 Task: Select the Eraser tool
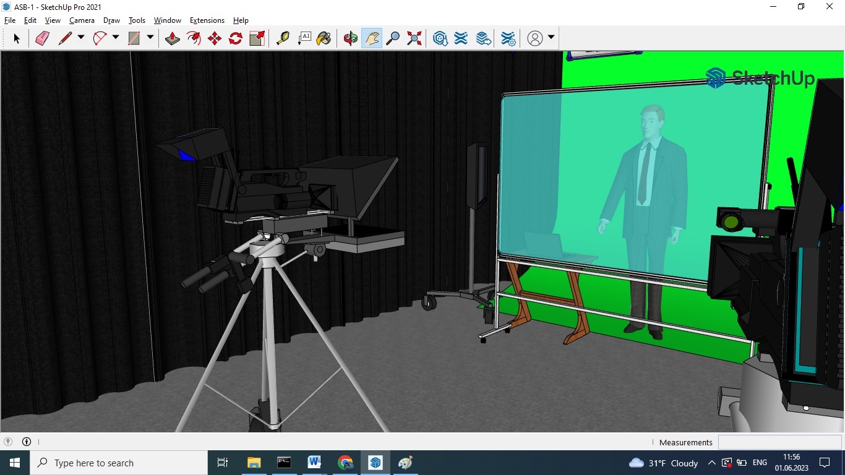[42, 38]
